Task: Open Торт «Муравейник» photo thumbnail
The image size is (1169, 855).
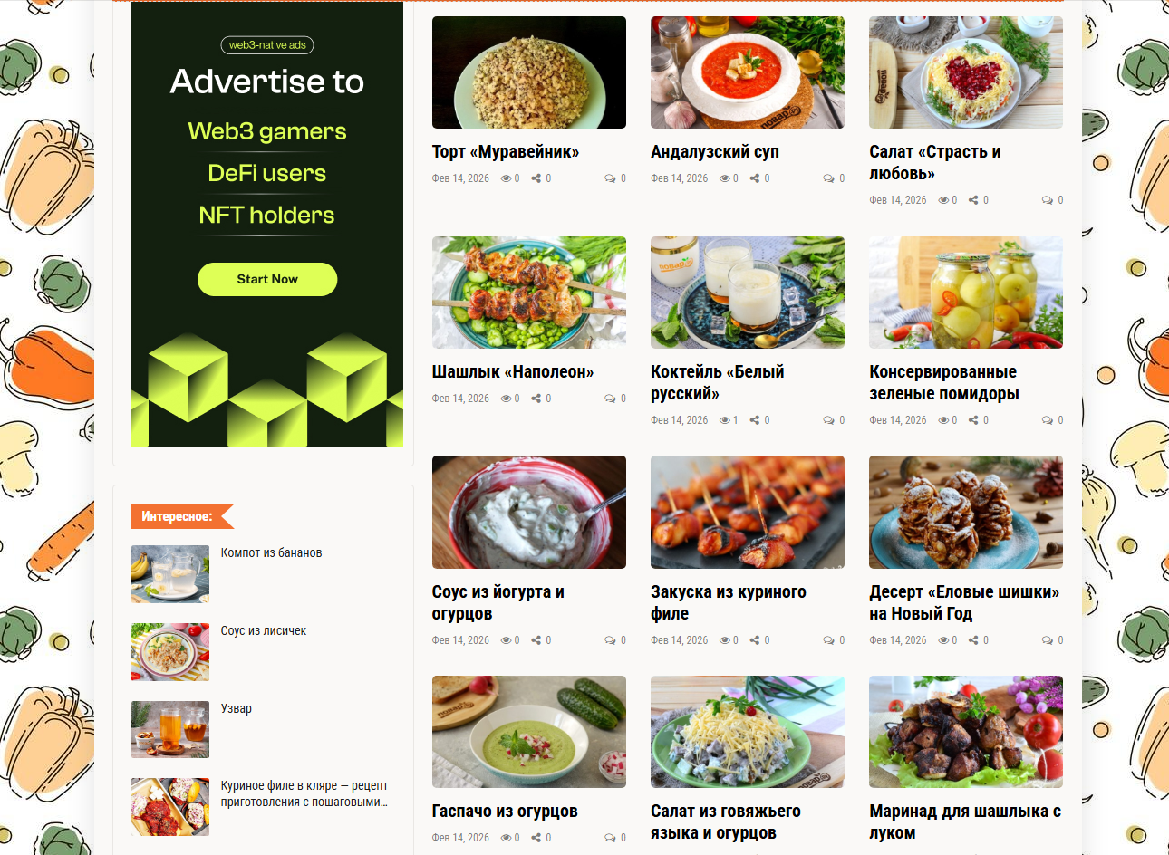Action: 529,72
